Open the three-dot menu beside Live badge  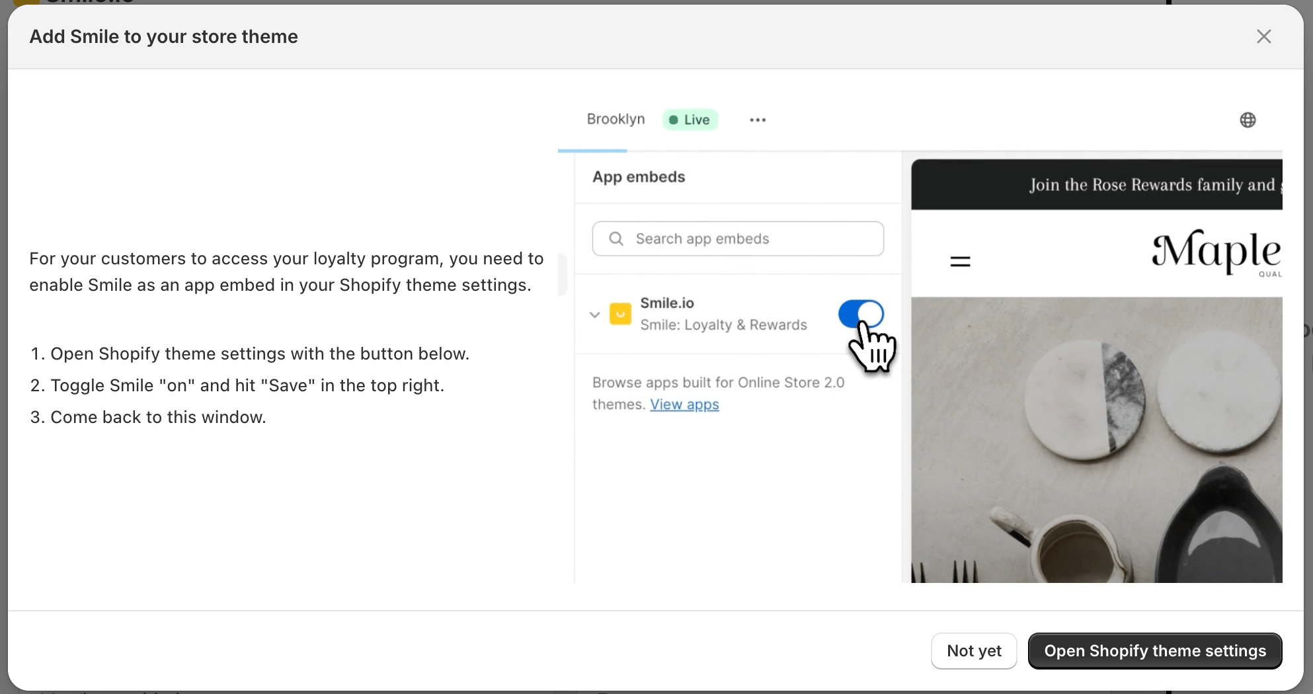(758, 120)
